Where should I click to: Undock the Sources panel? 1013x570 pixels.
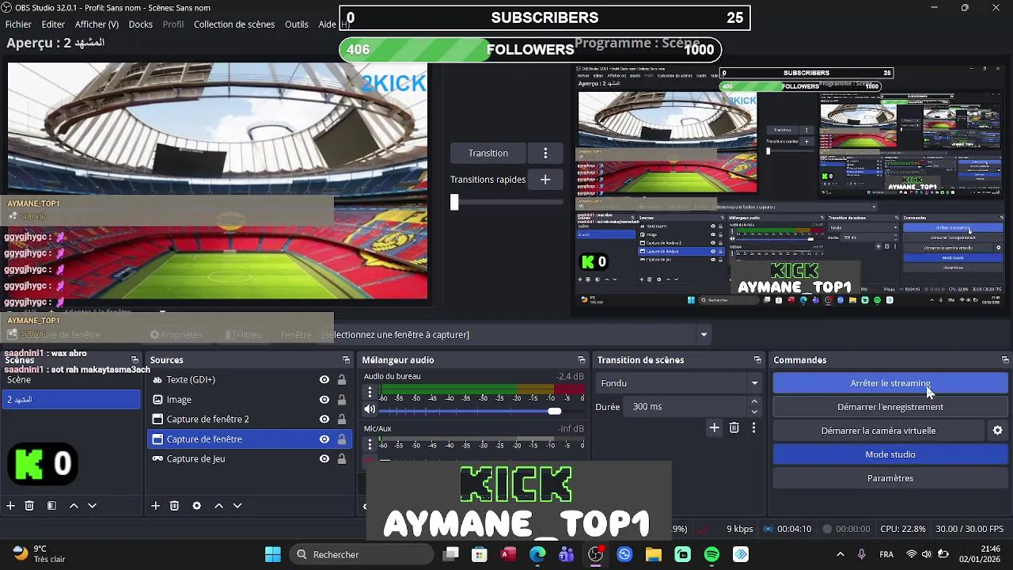[345, 360]
